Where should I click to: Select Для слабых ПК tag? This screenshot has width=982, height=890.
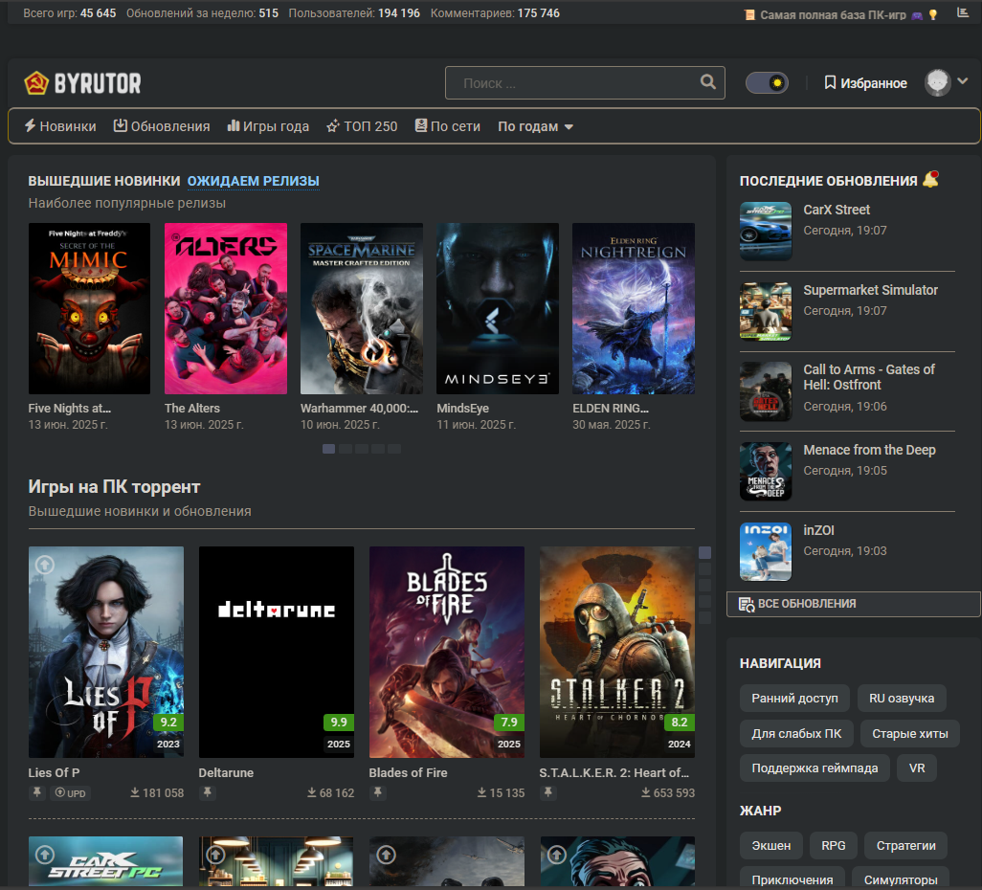796,733
